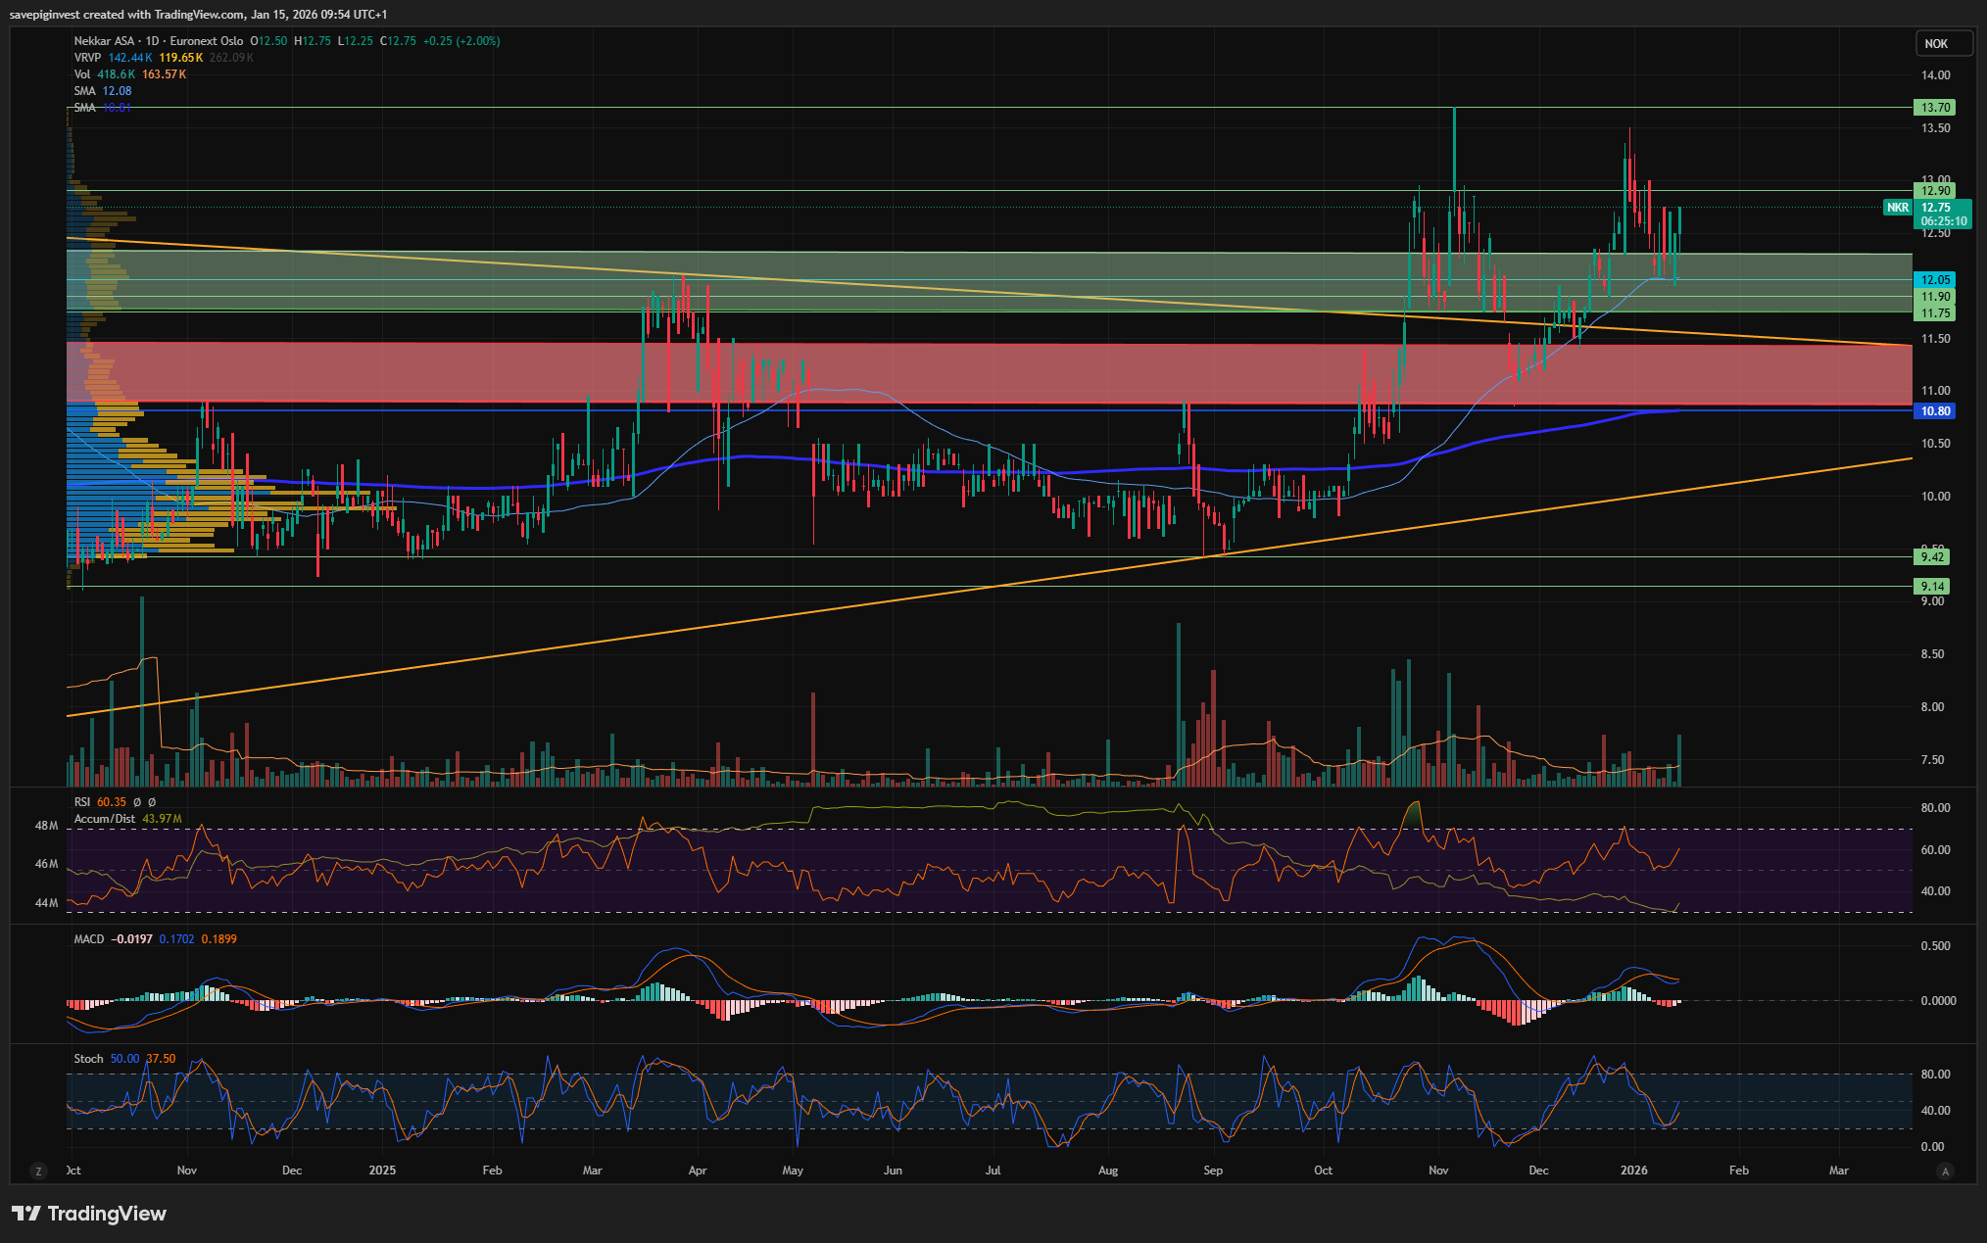Click the 13.70 price level label
This screenshot has width=1987, height=1243.
[1934, 108]
